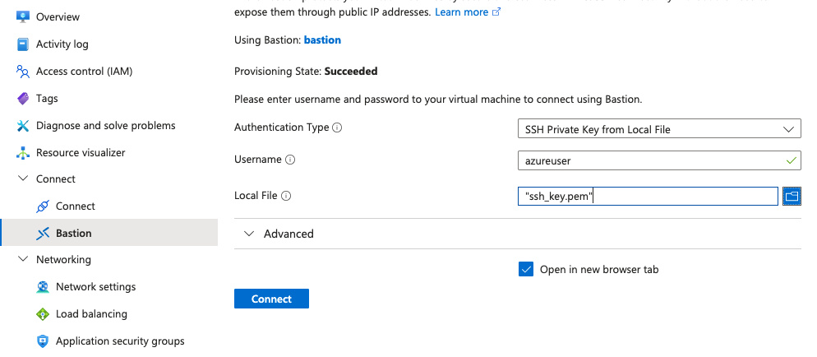The width and height of the screenshot is (817, 357).
Task: Click the Load balancing diamond icon
Action: 43,314
